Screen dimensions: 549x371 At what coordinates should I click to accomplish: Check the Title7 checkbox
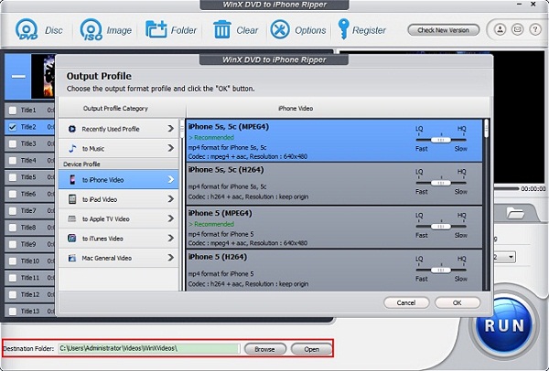click(13, 211)
